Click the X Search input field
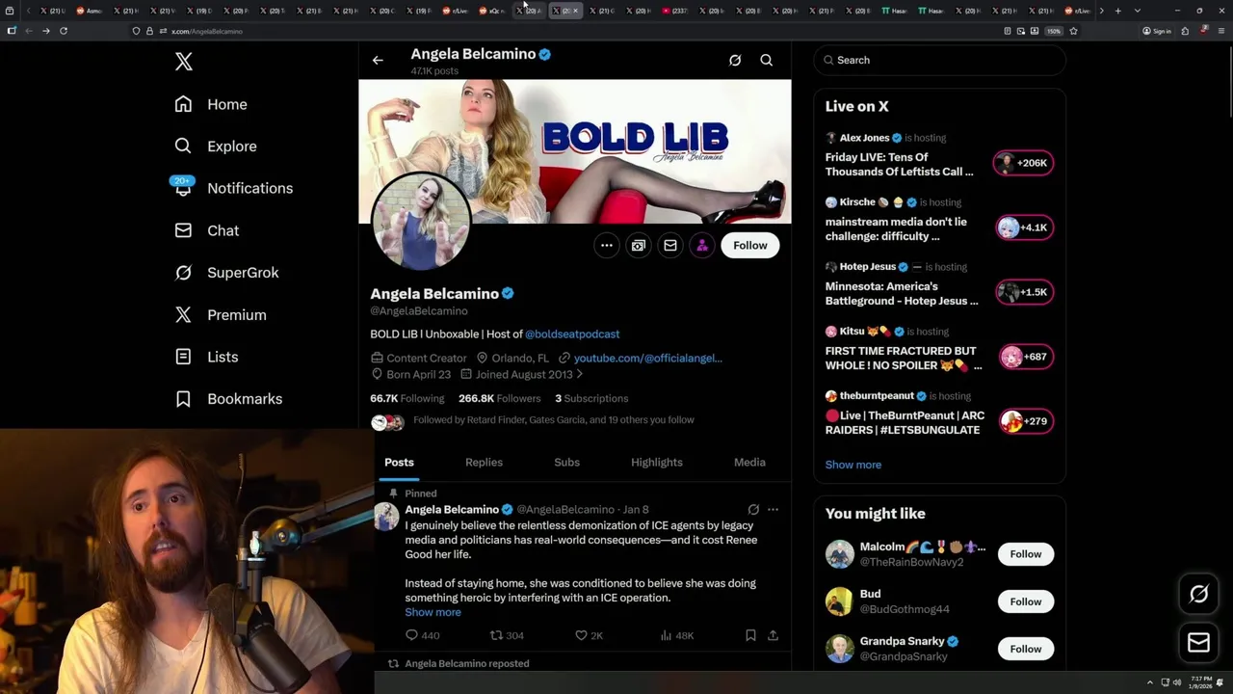The height and width of the screenshot is (694, 1233). [940, 60]
